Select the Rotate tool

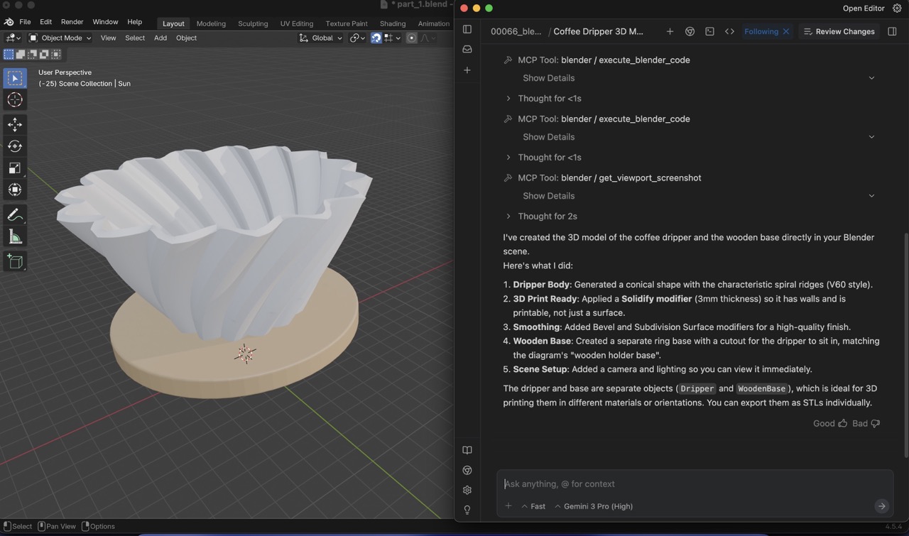(x=15, y=146)
